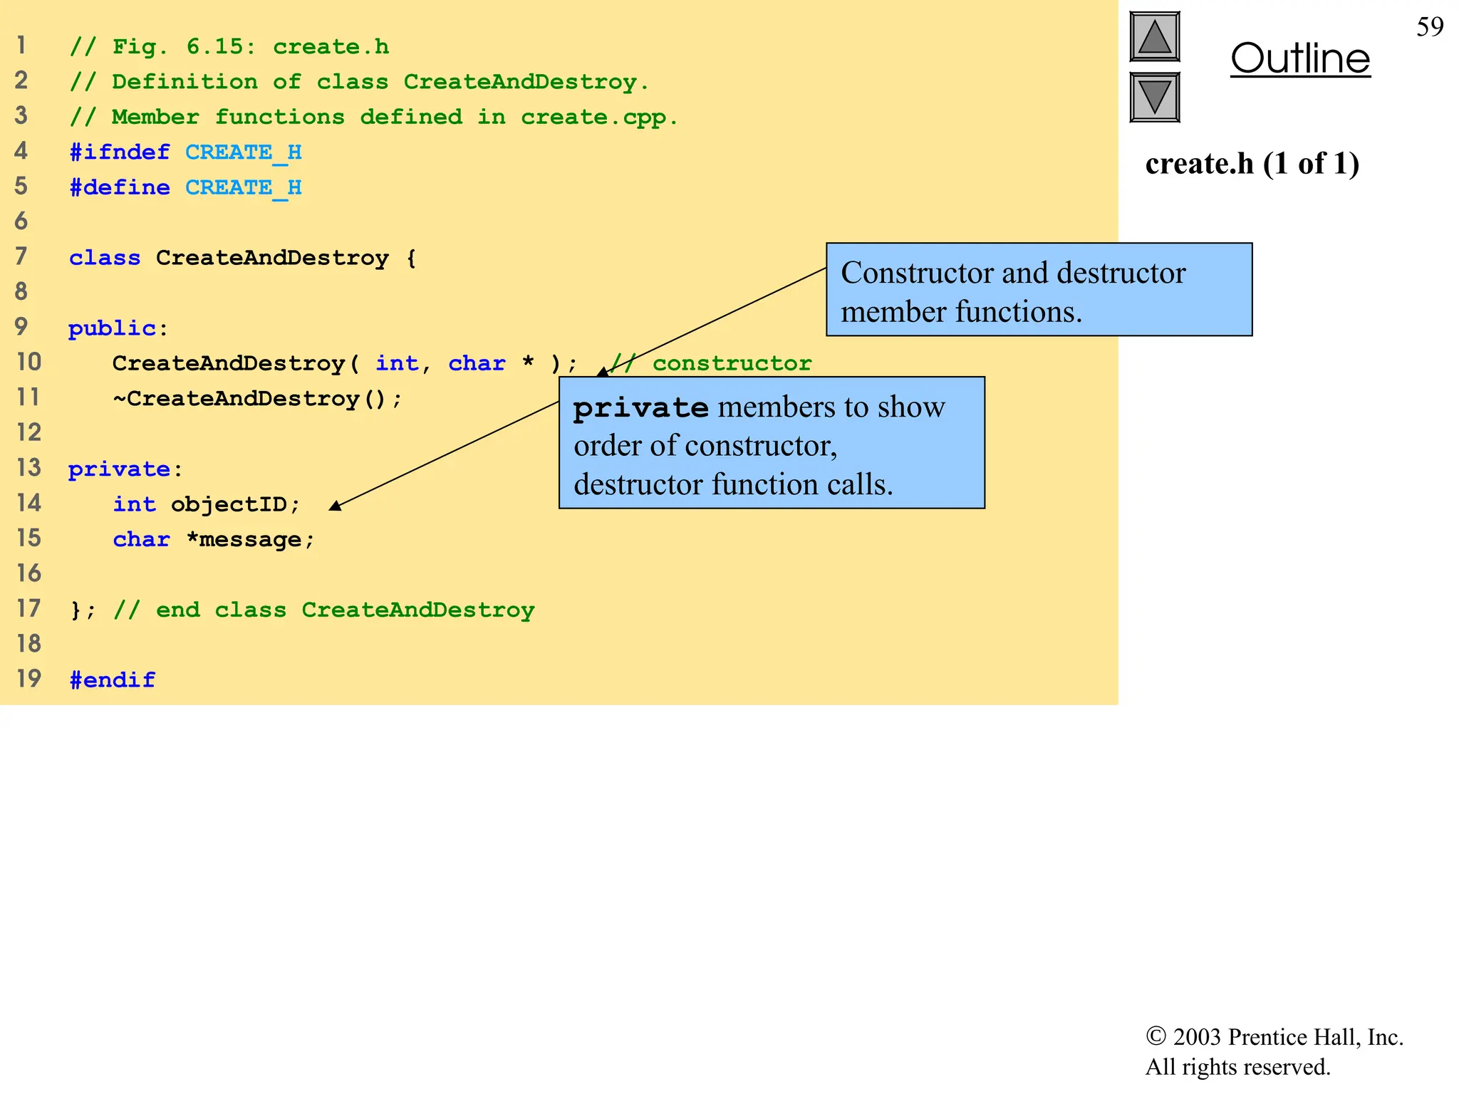Select the '#define CREATE_H' line

(x=185, y=187)
